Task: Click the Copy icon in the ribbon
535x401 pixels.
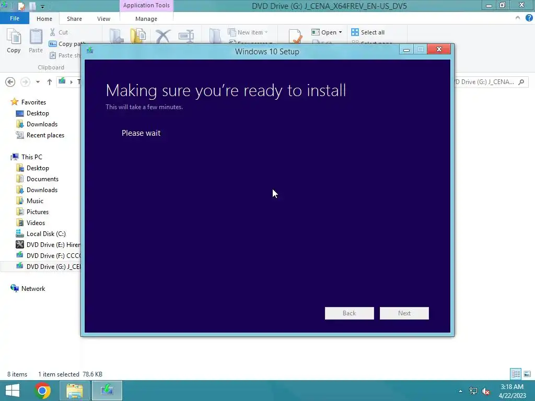Action: 14,41
